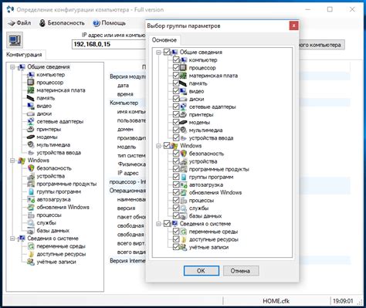The width and height of the screenshot is (366, 308).
Task: Collapse the Общие сведения node in the dialog
Action: [159, 52]
